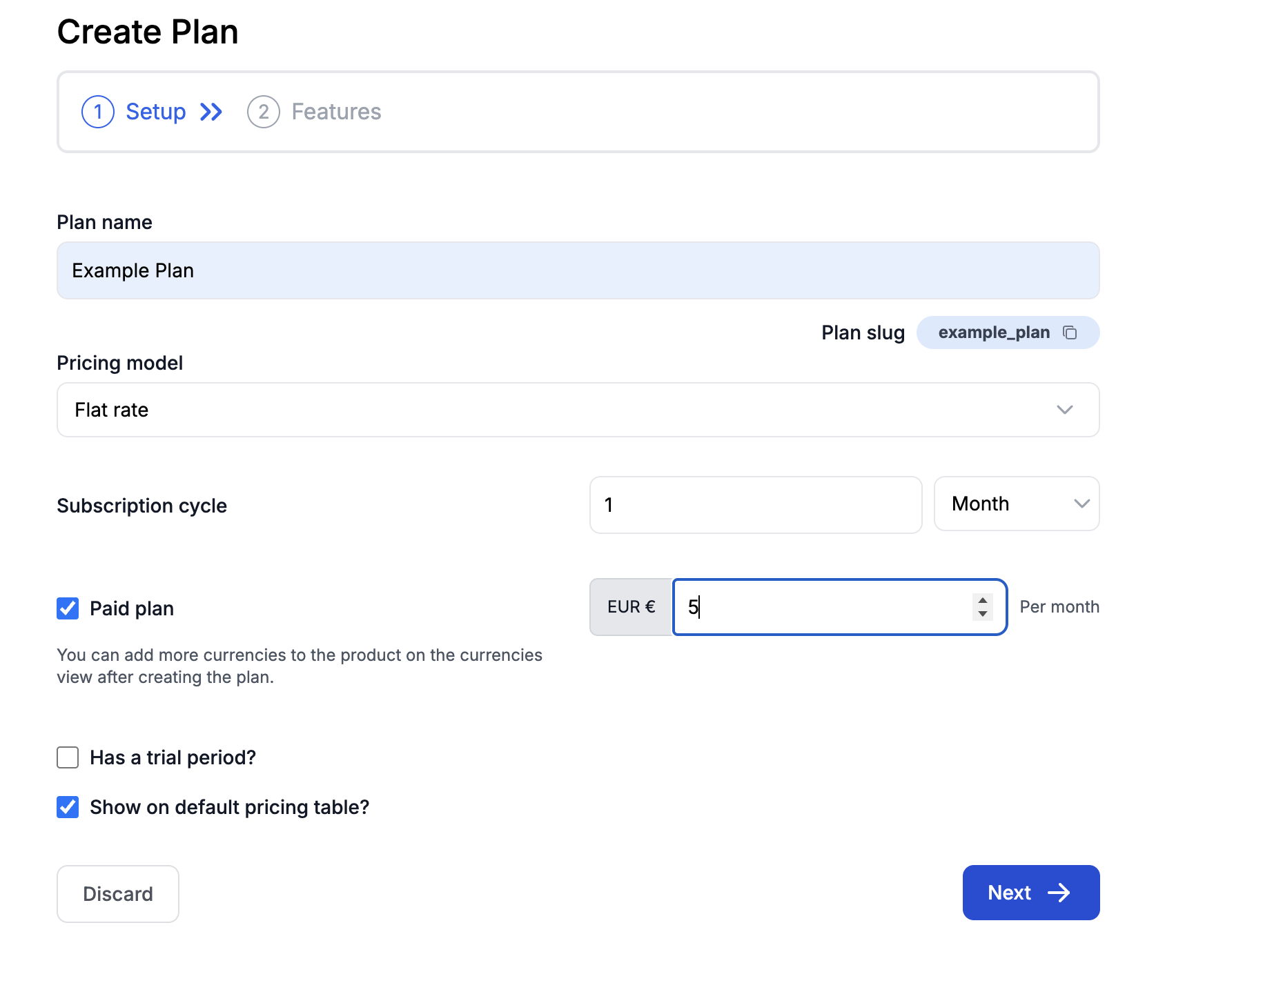Focus the Plan name text field
Screen dimensions: 1263x1003
coord(578,270)
